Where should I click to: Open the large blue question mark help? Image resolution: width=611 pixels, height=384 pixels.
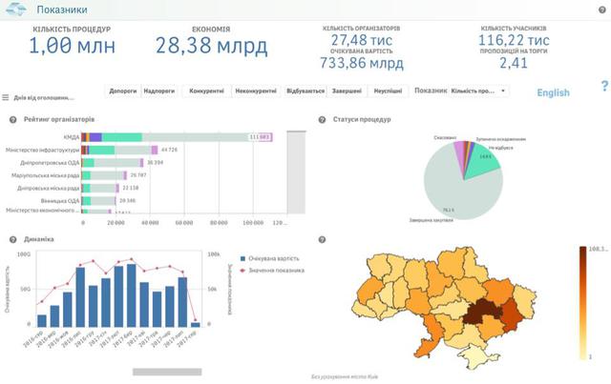pyautogui.click(x=603, y=87)
